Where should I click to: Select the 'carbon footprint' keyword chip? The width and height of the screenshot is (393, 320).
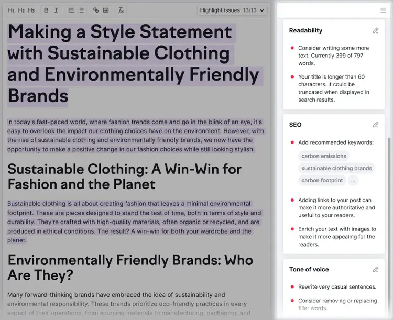322,180
